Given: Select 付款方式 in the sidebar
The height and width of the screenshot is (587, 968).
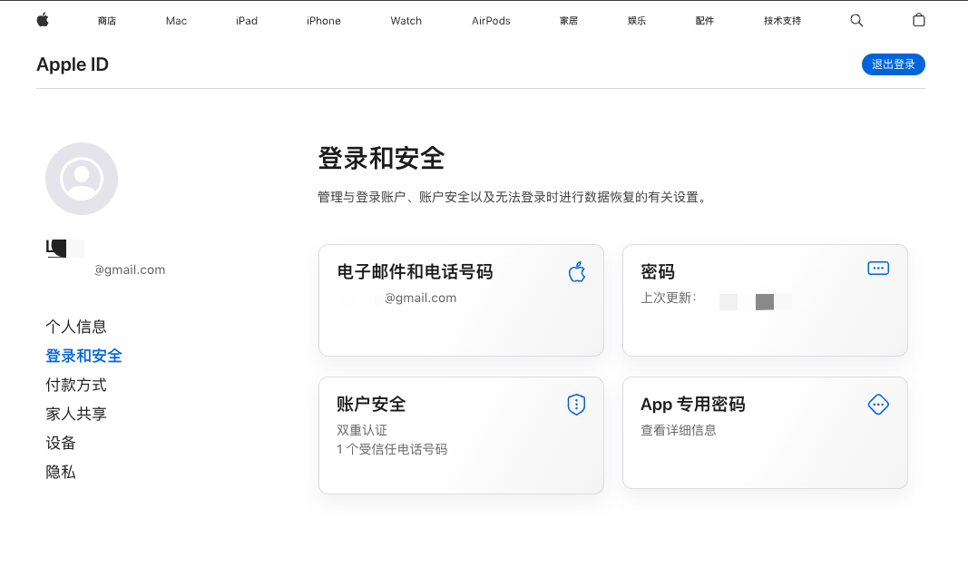Looking at the screenshot, I should (76, 385).
